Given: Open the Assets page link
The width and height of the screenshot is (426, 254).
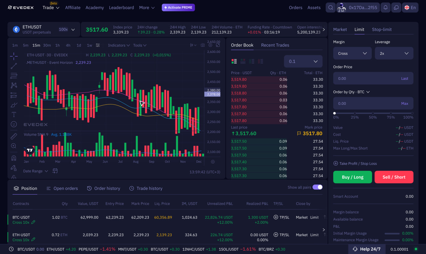Looking at the screenshot, I should [314, 8].
